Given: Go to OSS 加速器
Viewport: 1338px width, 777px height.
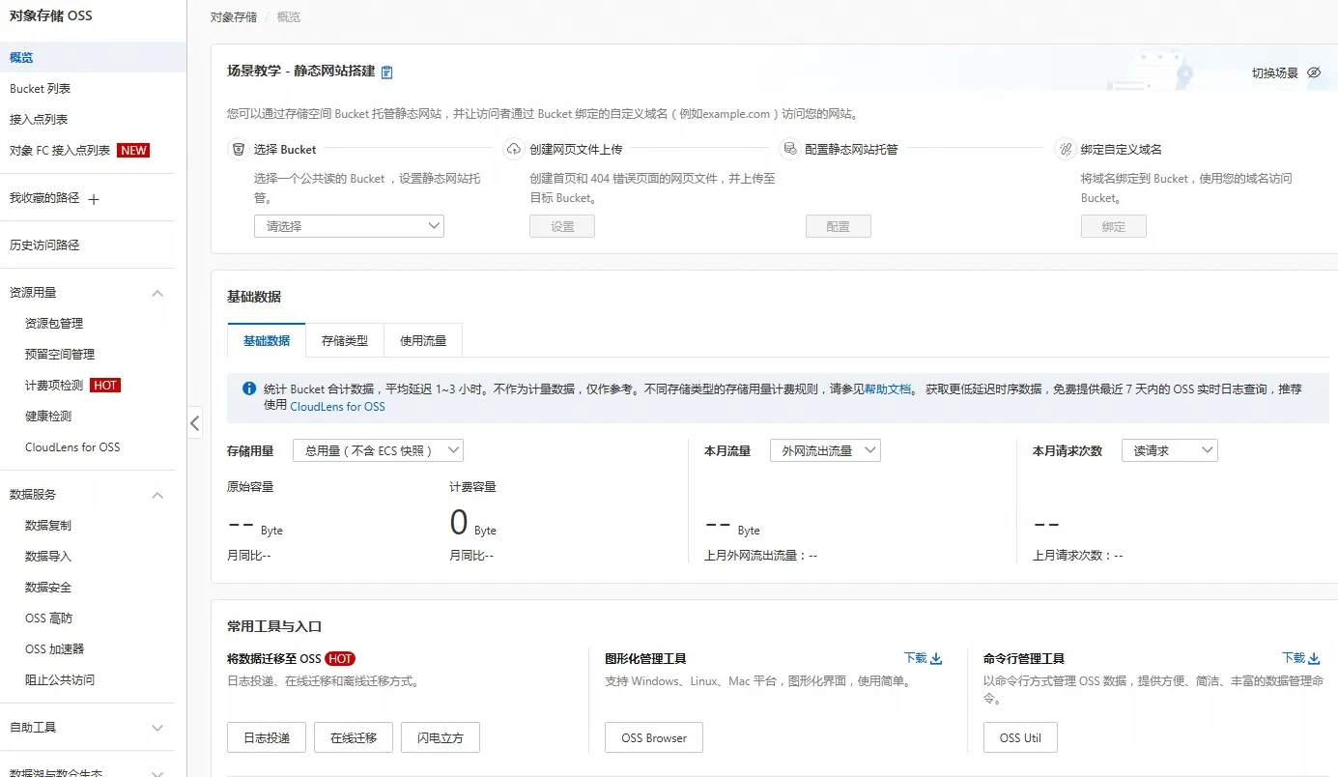Looking at the screenshot, I should (54, 649).
